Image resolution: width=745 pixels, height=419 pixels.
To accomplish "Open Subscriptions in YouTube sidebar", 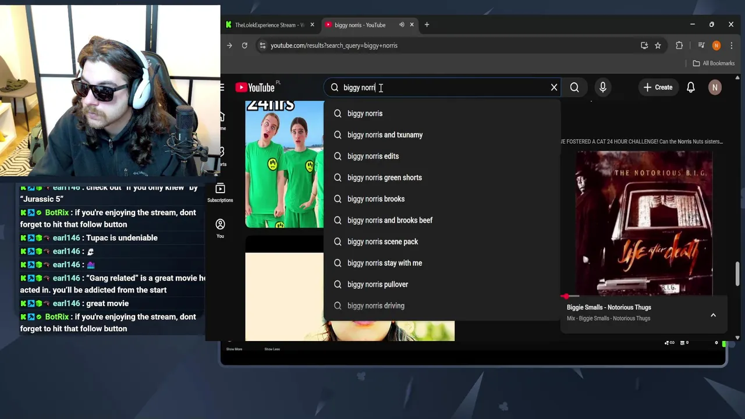I will [x=220, y=193].
